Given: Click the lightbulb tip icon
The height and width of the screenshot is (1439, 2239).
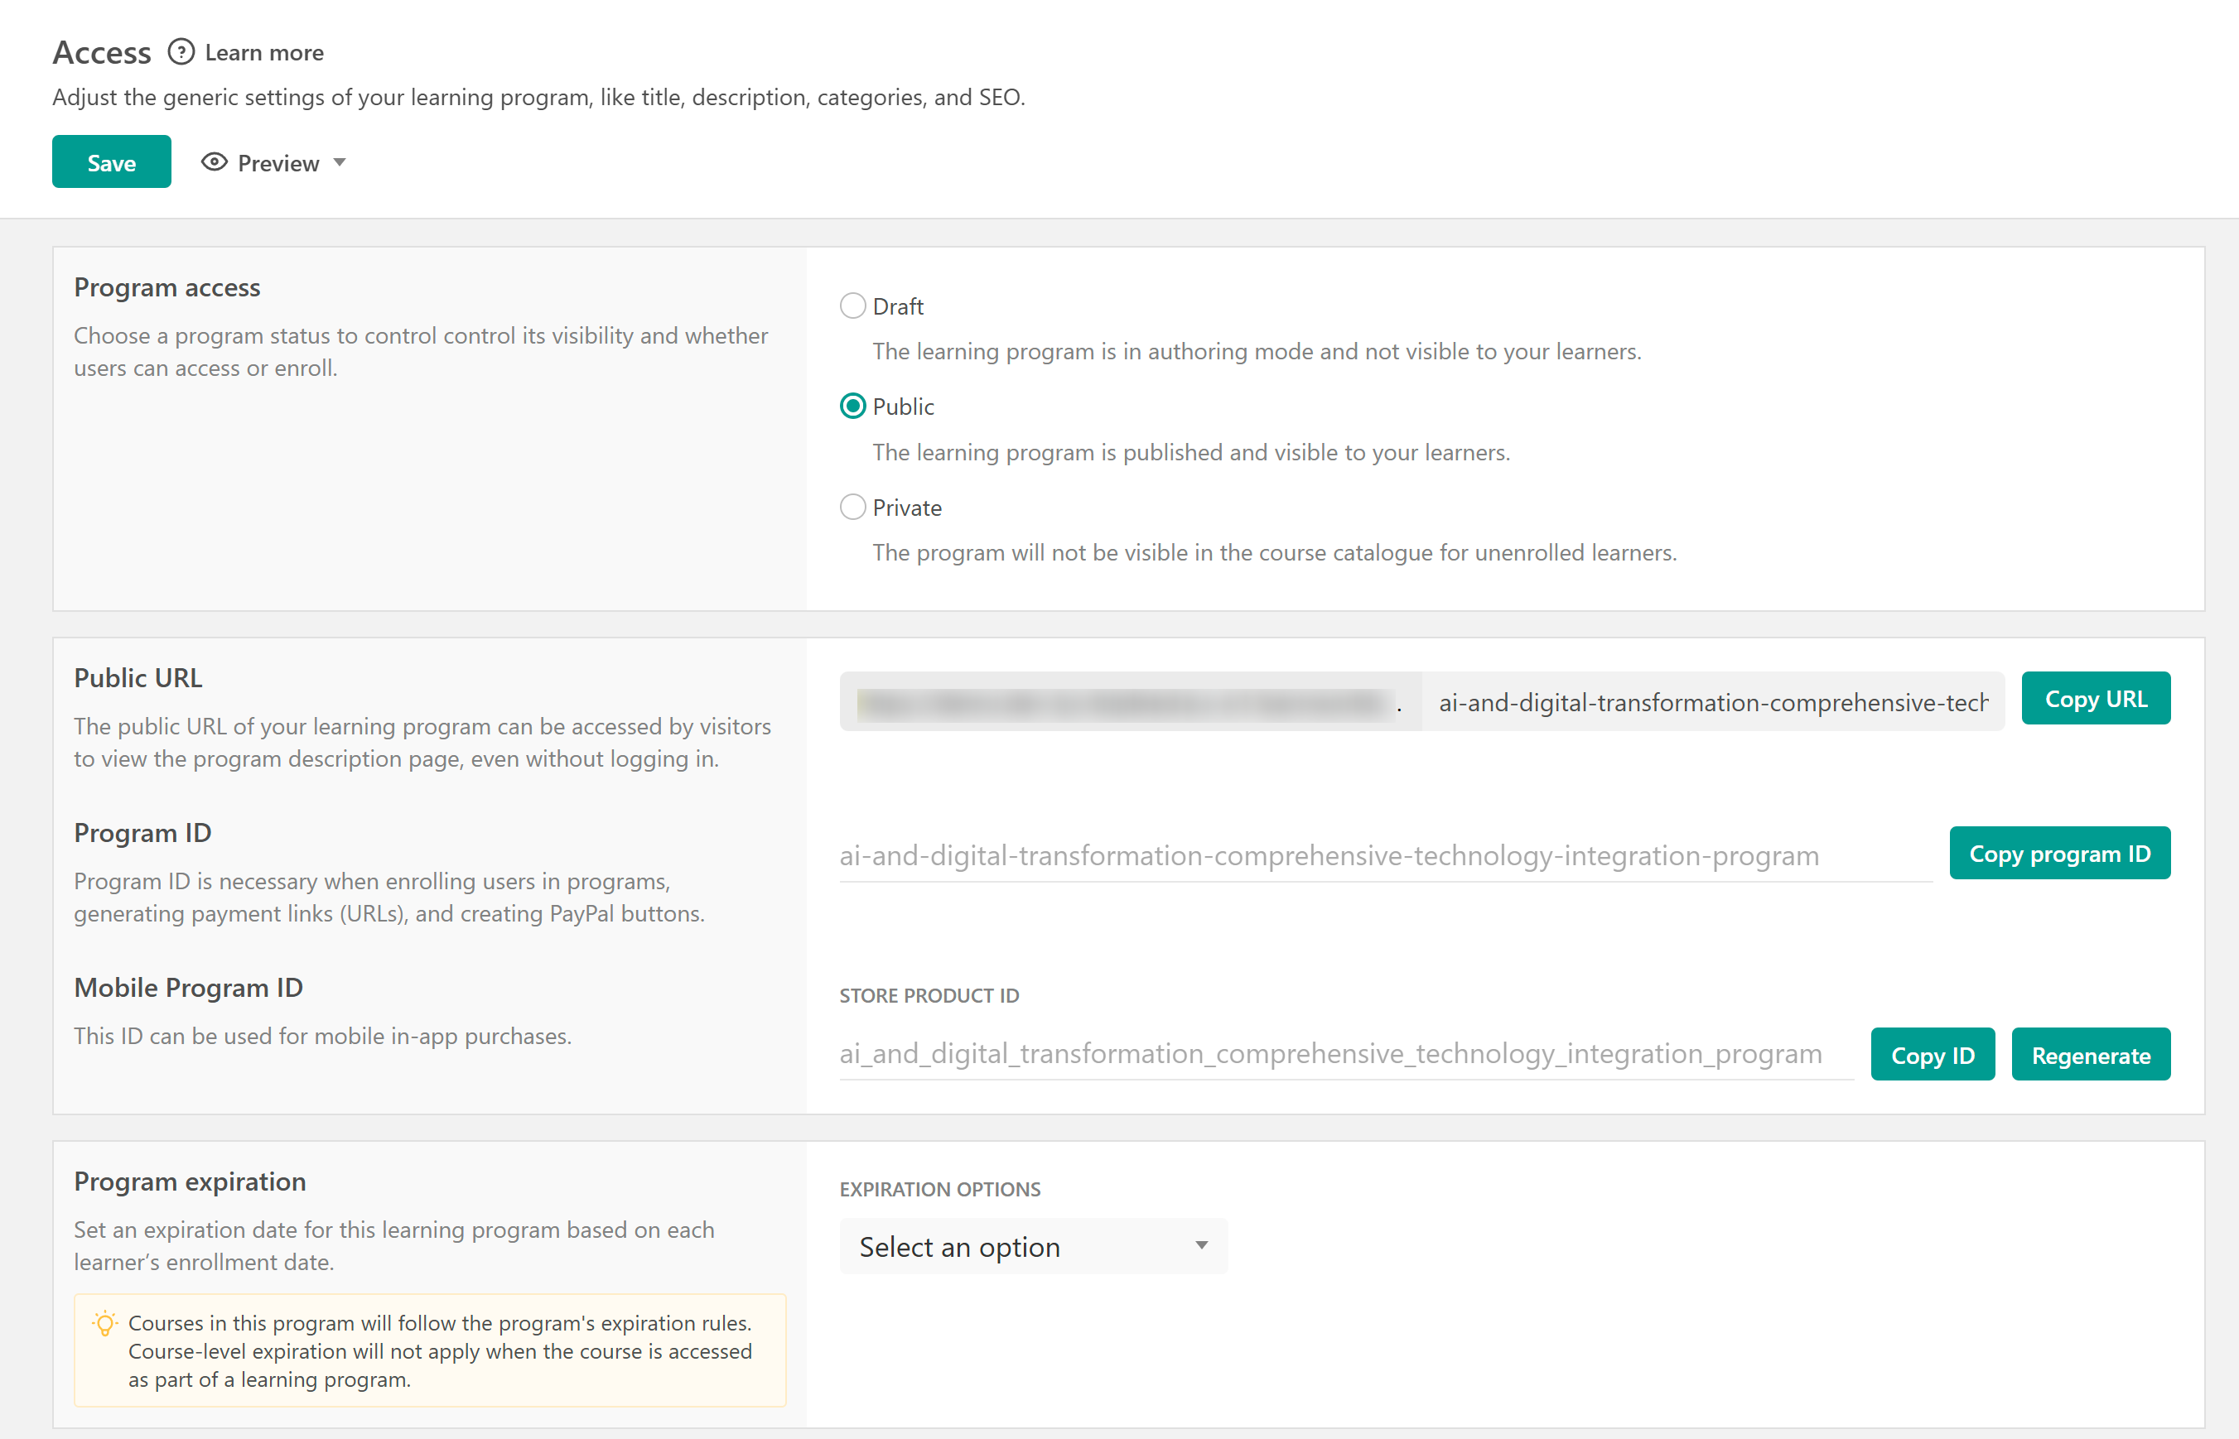Looking at the screenshot, I should [x=104, y=1323].
